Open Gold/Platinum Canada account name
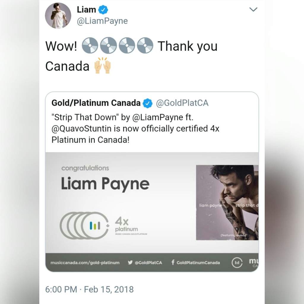Viewport: 304px width, 304px height. coord(96,103)
